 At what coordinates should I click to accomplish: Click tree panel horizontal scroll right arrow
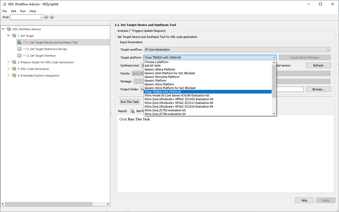click(x=108, y=204)
